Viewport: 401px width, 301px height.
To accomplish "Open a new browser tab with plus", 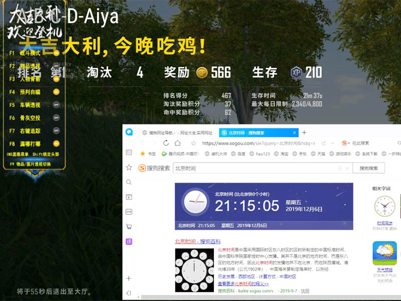I will click(304, 132).
